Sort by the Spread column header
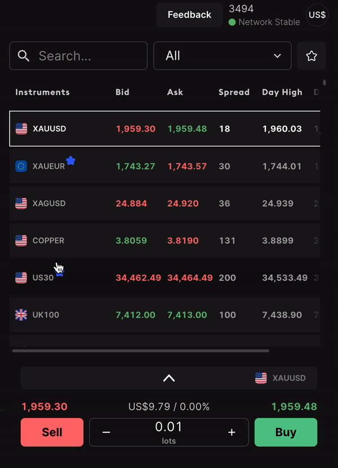338x468 pixels. (234, 92)
